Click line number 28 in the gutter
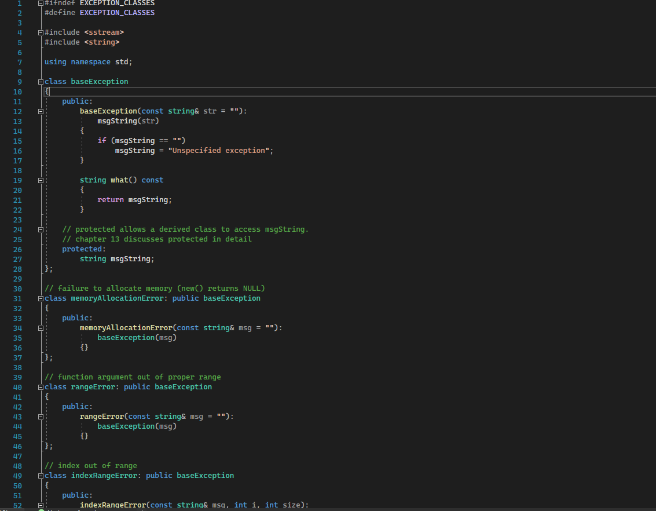The width and height of the screenshot is (656, 511). coord(17,269)
